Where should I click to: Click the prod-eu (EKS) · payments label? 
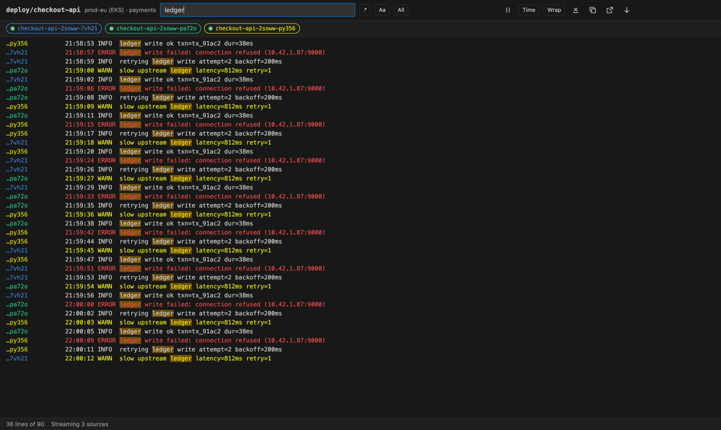coord(120,10)
